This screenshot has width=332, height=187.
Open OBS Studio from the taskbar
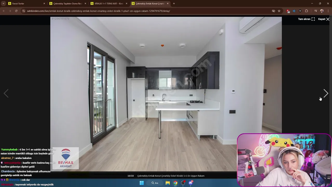(183, 183)
